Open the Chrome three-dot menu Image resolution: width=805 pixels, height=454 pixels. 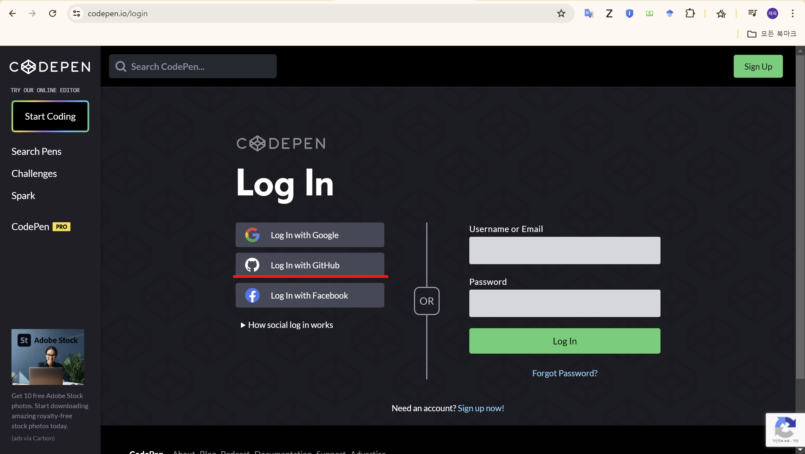point(793,13)
